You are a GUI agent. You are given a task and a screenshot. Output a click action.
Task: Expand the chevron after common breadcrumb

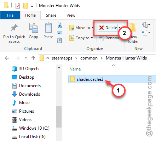click(102, 58)
